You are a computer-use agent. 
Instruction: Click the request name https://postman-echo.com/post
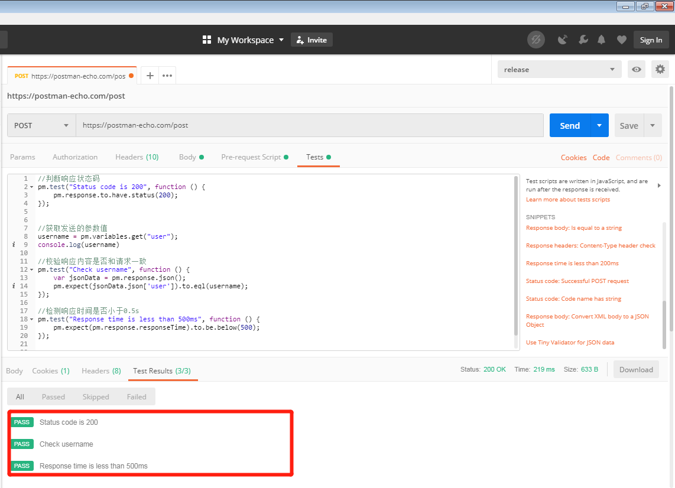66,96
